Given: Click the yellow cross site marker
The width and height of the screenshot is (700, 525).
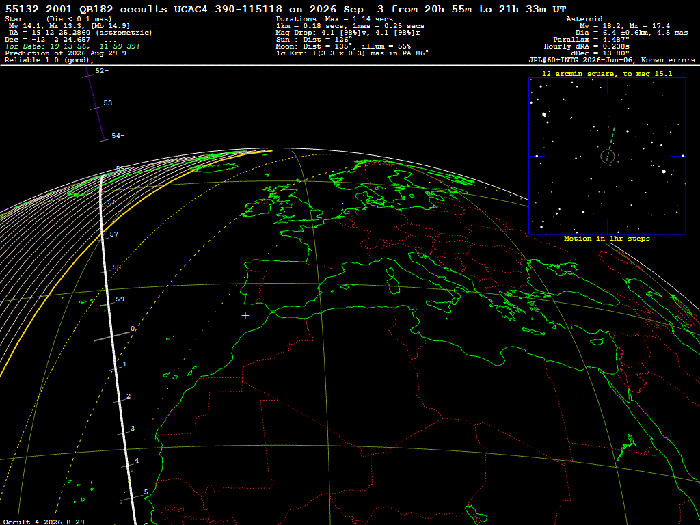Looking at the screenshot, I should point(245,316).
